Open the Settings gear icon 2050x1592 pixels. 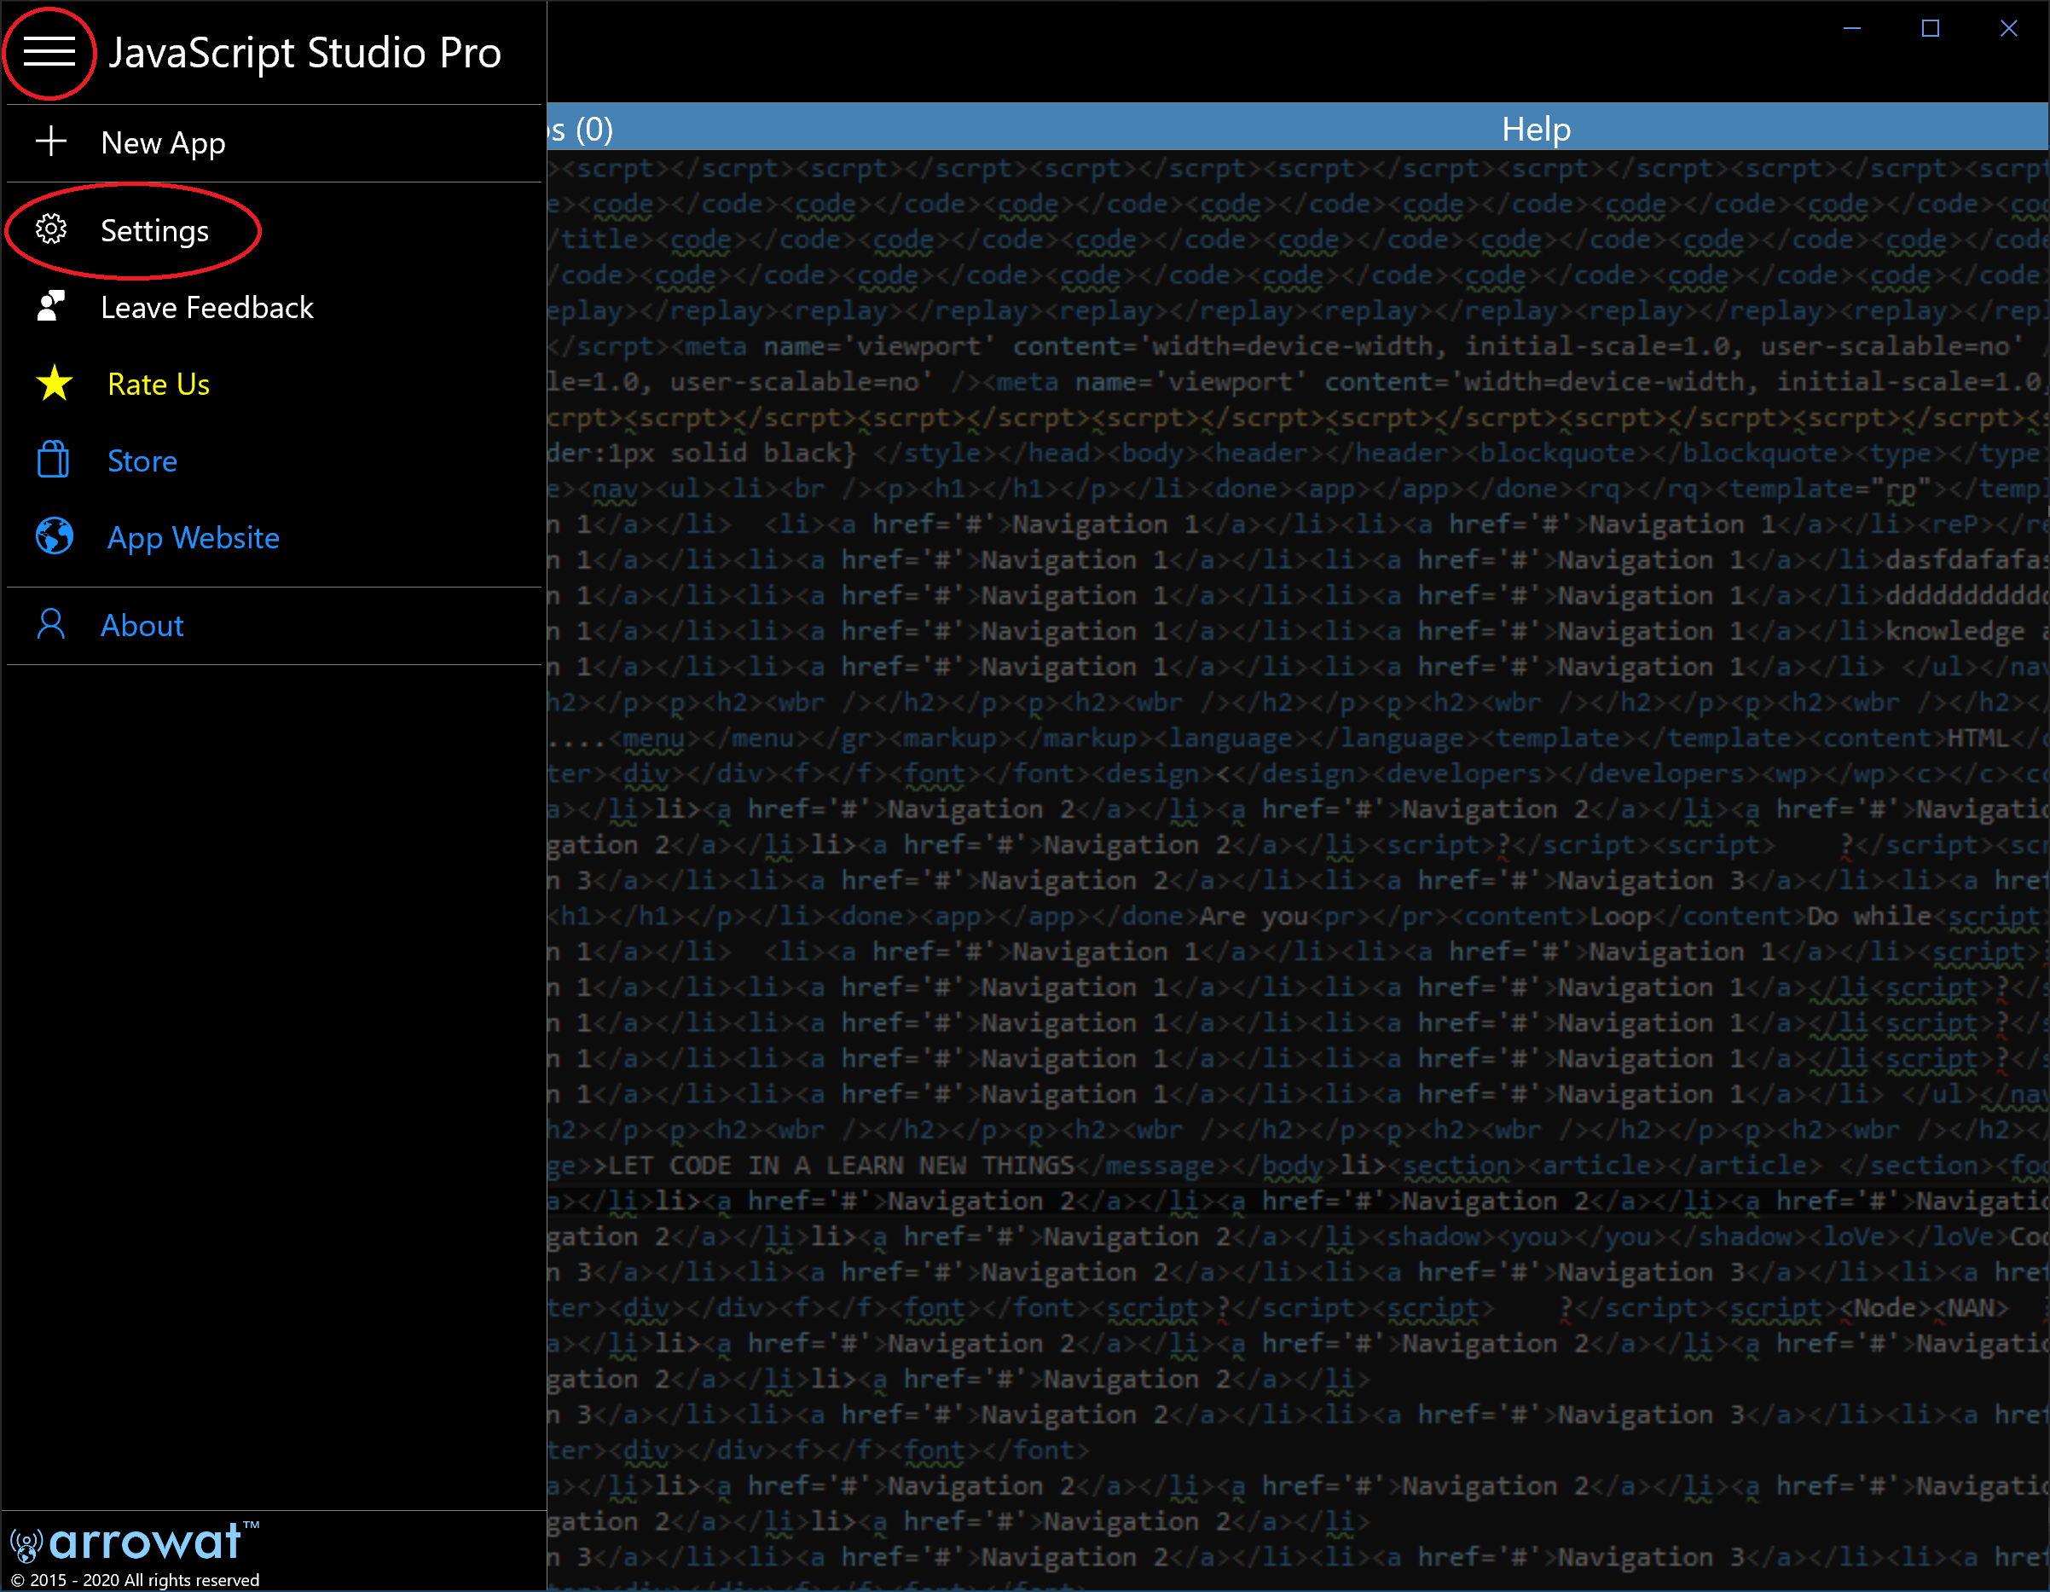coord(50,229)
